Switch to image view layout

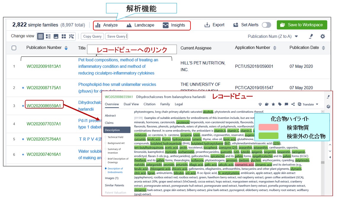[56, 36]
